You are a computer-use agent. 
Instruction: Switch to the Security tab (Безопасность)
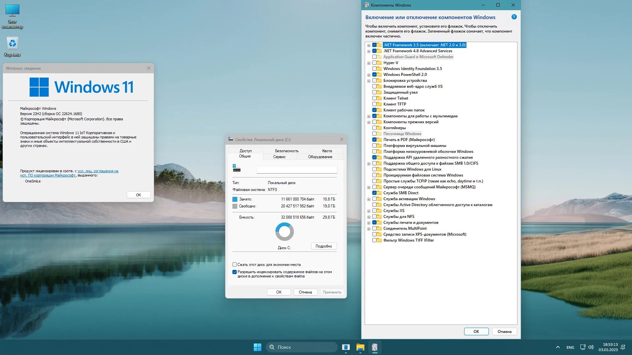tap(286, 151)
